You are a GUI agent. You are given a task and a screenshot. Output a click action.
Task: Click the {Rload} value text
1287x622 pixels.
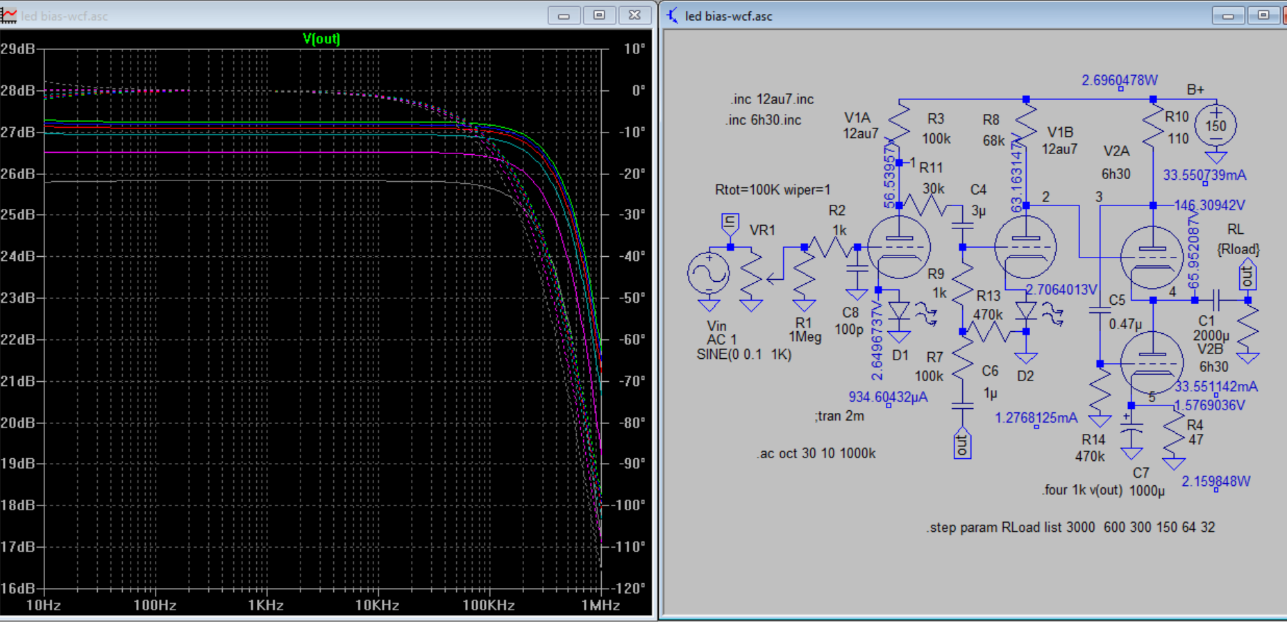point(1238,249)
